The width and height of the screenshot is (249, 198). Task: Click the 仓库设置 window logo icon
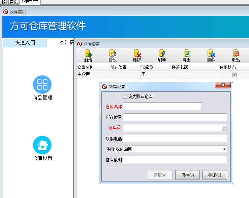click(x=80, y=44)
